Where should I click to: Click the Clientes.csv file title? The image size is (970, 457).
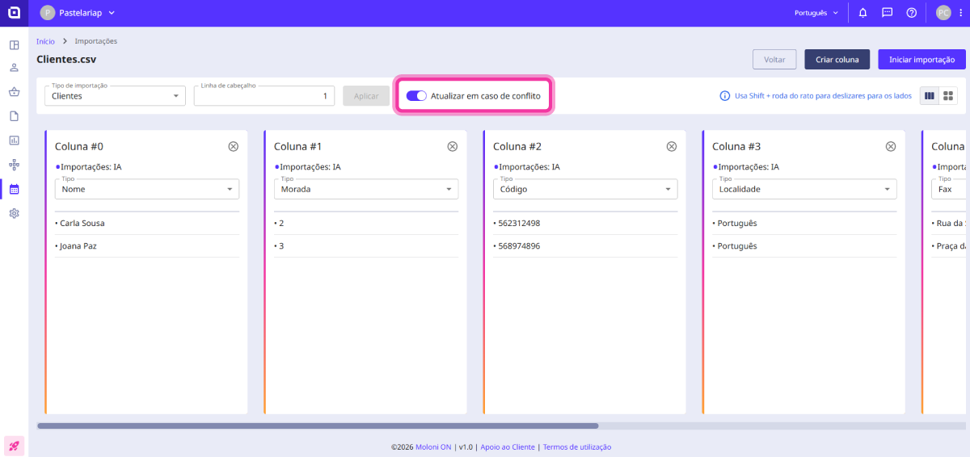click(66, 59)
